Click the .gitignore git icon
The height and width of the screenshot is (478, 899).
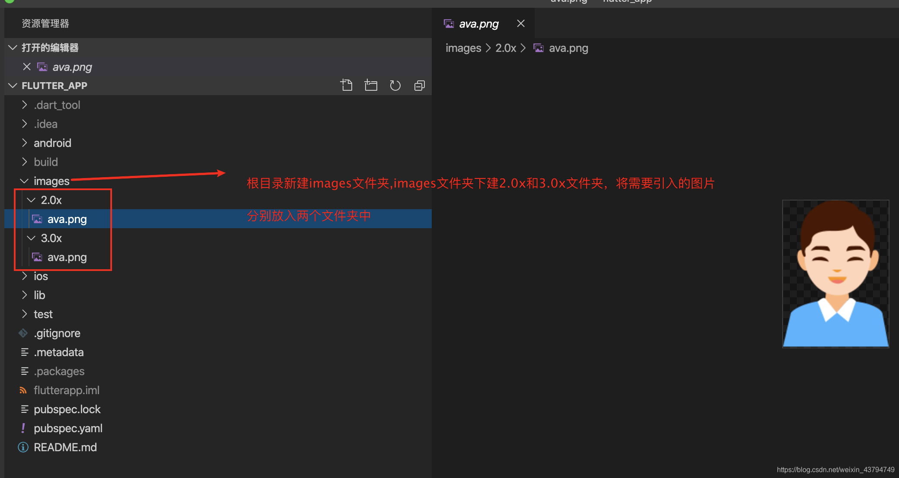click(x=23, y=333)
